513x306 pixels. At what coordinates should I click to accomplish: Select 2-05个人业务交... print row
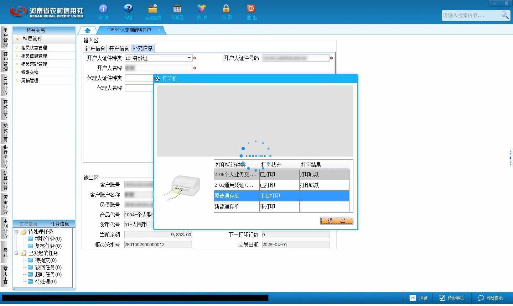(x=281, y=174)
